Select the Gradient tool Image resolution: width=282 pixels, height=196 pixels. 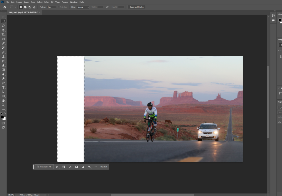tap(3, 70)
